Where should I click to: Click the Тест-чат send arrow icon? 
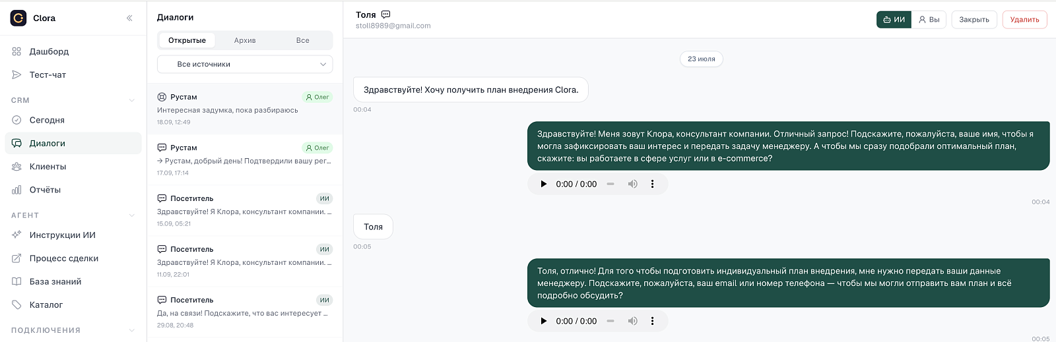[x=16, y=74]
